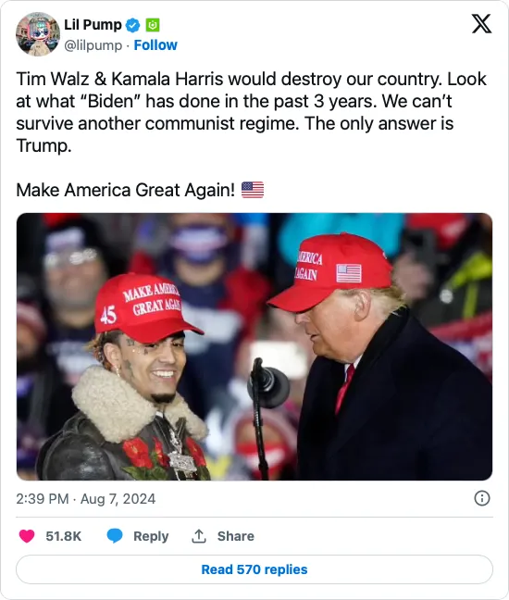Click the Share text label
The height and width of the screenshot is (600, 509).
(236, 536)
